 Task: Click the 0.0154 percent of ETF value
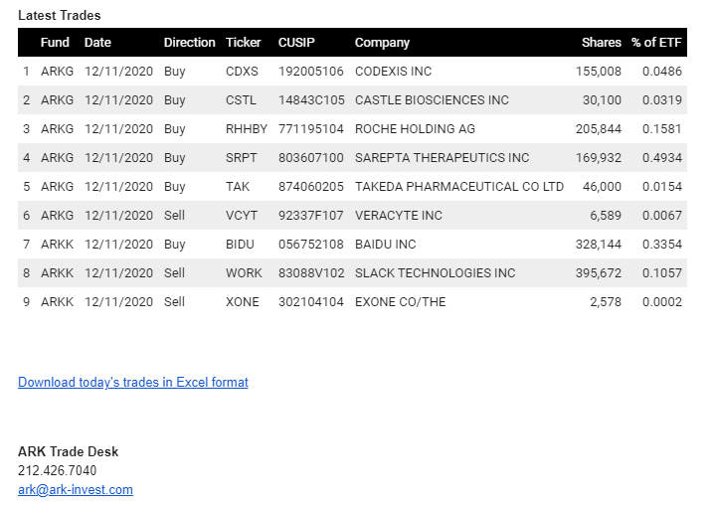point(662,187)
